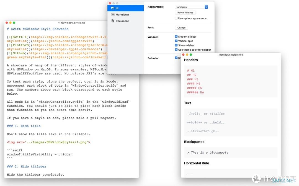The height and width of the screenshot is (186, 299).
Task: Click the '###### H6' example line
Action: [x=195, y=92]
